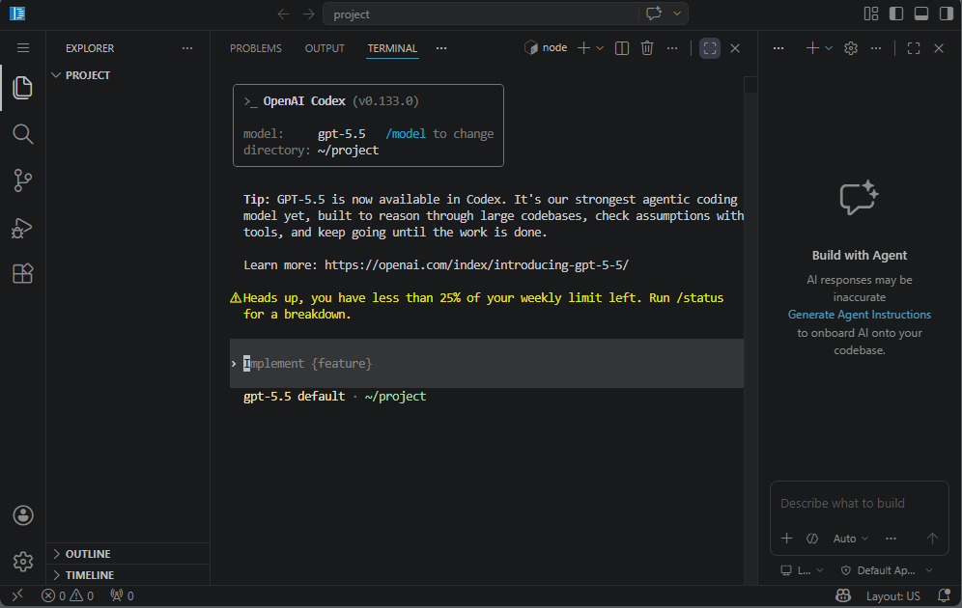Select the TERMINAL tab
Image resolution: width=962 pixels, height=608 pixels.
(x=392, y=48)
